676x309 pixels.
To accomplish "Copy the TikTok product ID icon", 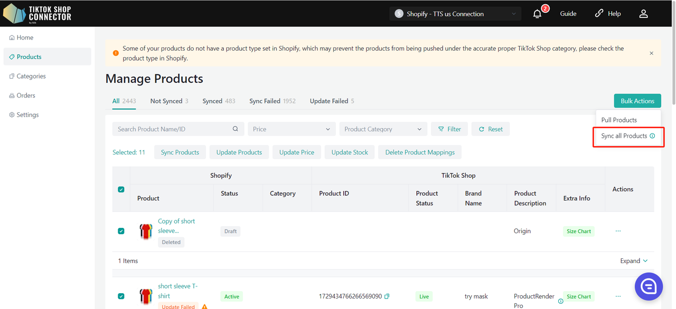I will tap(387, 296).
